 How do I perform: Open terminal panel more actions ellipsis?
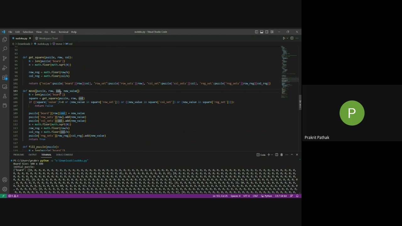(x=286, y=155)
